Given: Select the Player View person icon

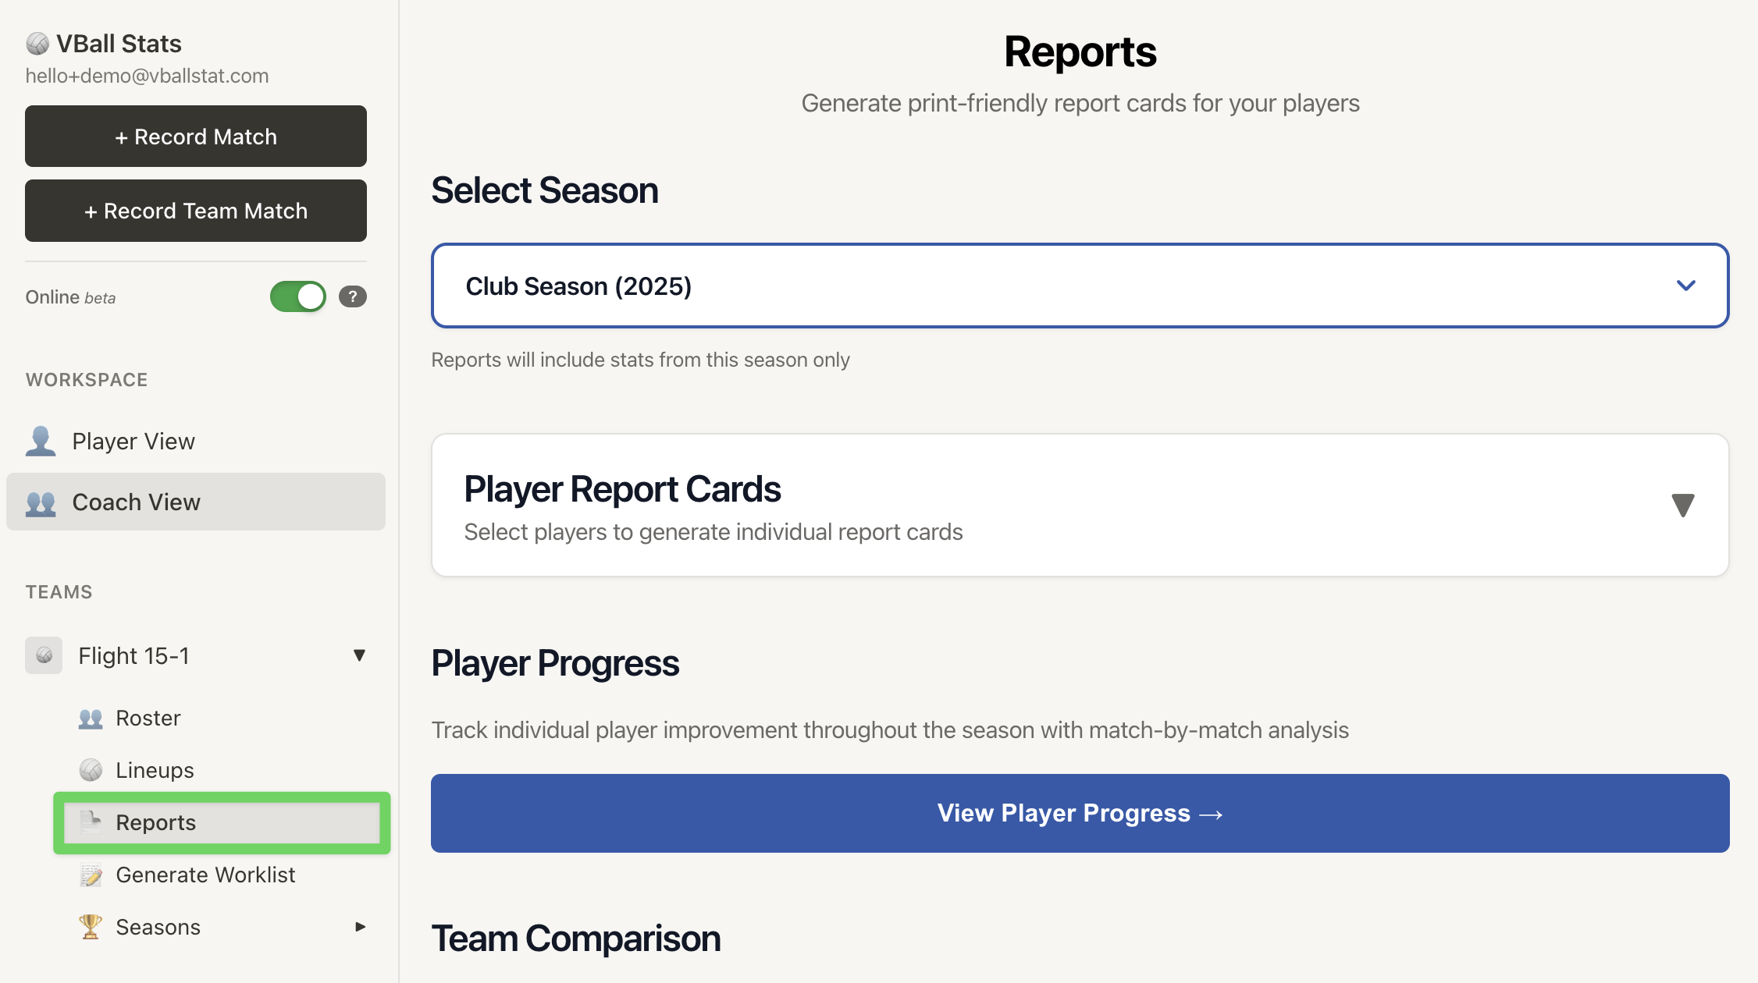Looking at the screenshot, I should 40,441.
